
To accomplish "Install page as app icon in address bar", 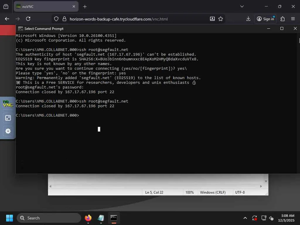I will 212,19.
